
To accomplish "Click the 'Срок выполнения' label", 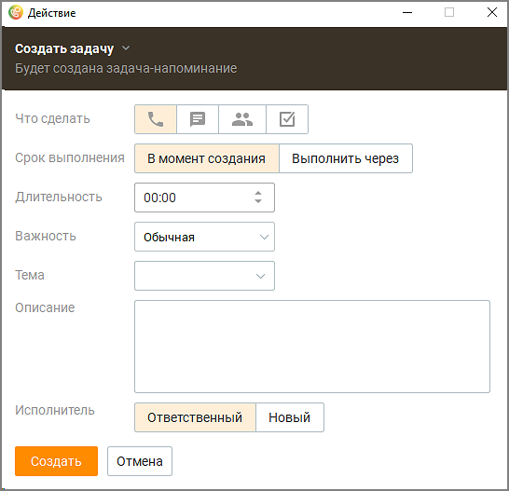I will [70, 158].
